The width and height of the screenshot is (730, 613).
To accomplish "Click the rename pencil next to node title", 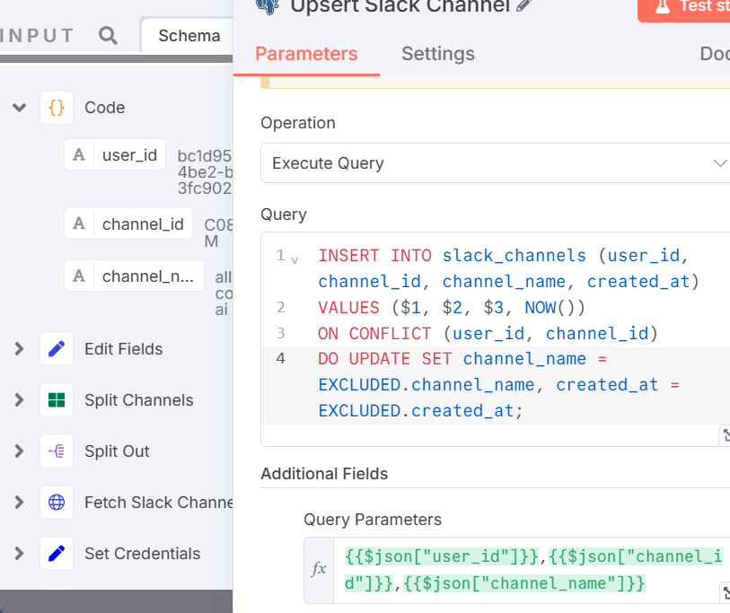I will point(523,5).
